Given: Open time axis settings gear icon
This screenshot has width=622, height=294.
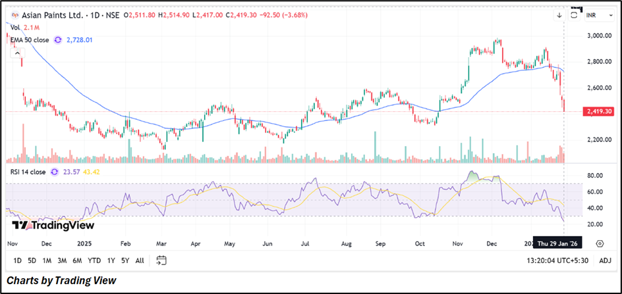Looking at the screenshot, I should coord(600,243).
